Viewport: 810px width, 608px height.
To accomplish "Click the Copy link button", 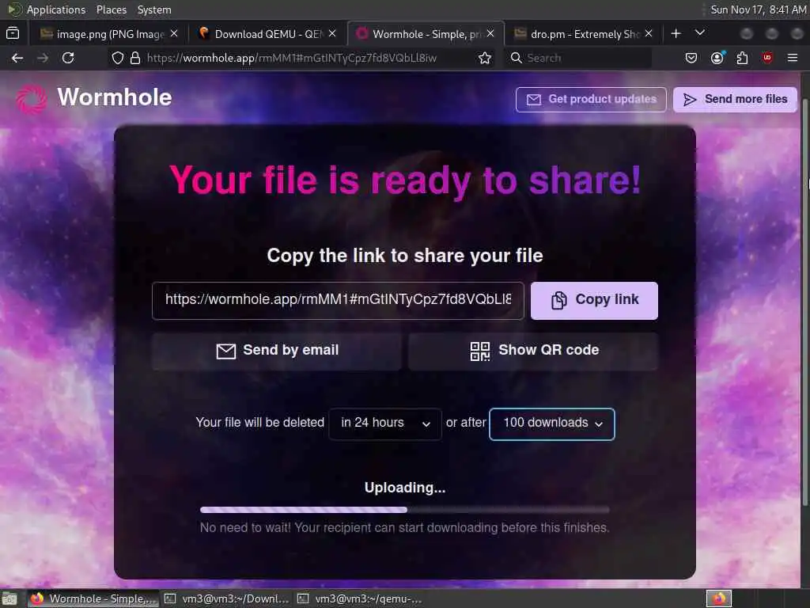I will pos(594,300).
